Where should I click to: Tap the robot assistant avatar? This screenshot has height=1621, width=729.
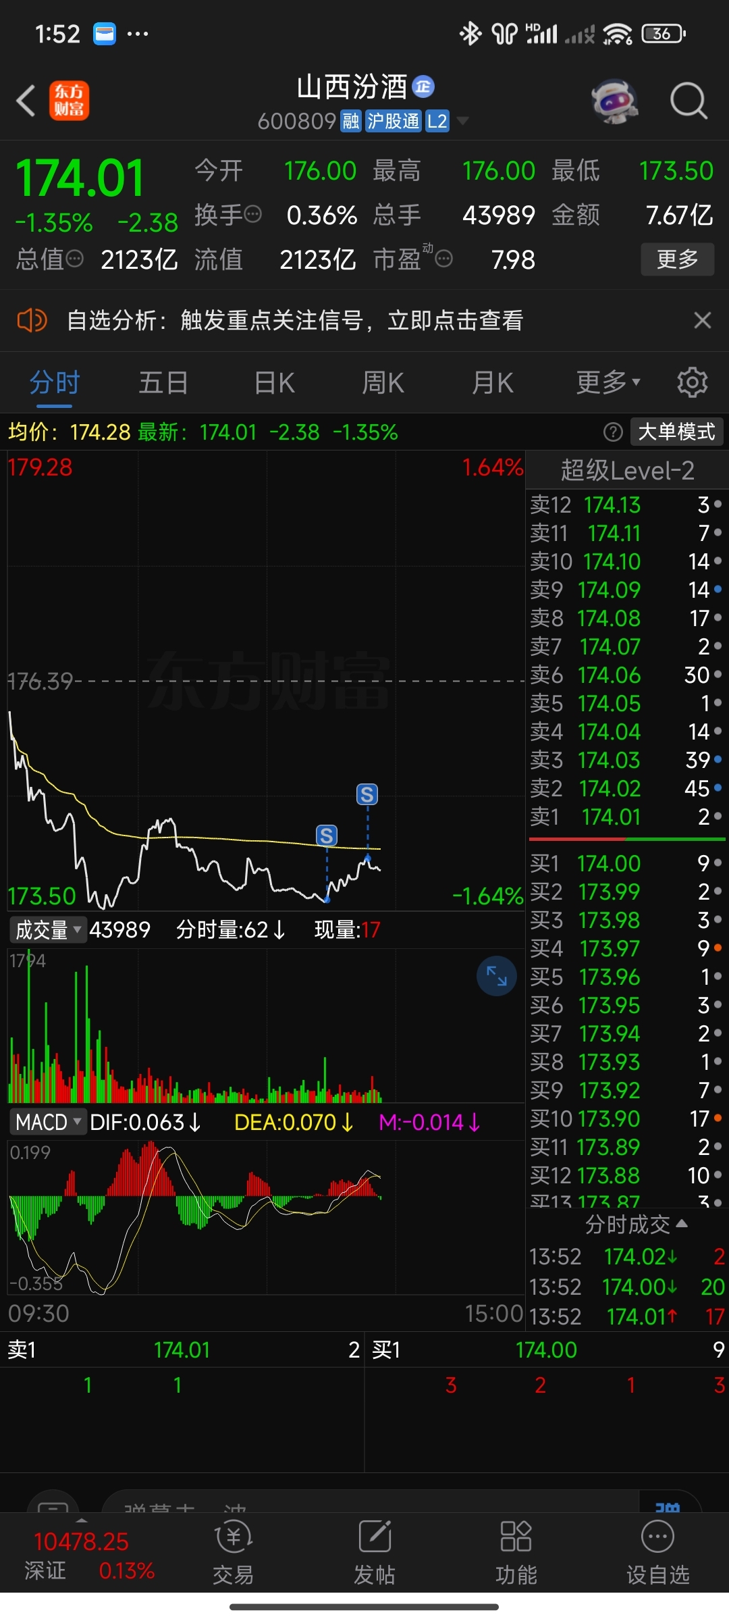tap(614, 101)
